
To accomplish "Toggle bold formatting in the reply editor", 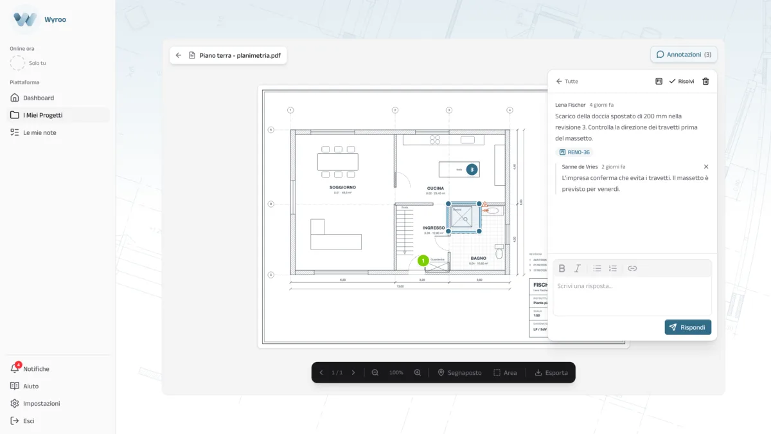I will [x=562, y=268].
